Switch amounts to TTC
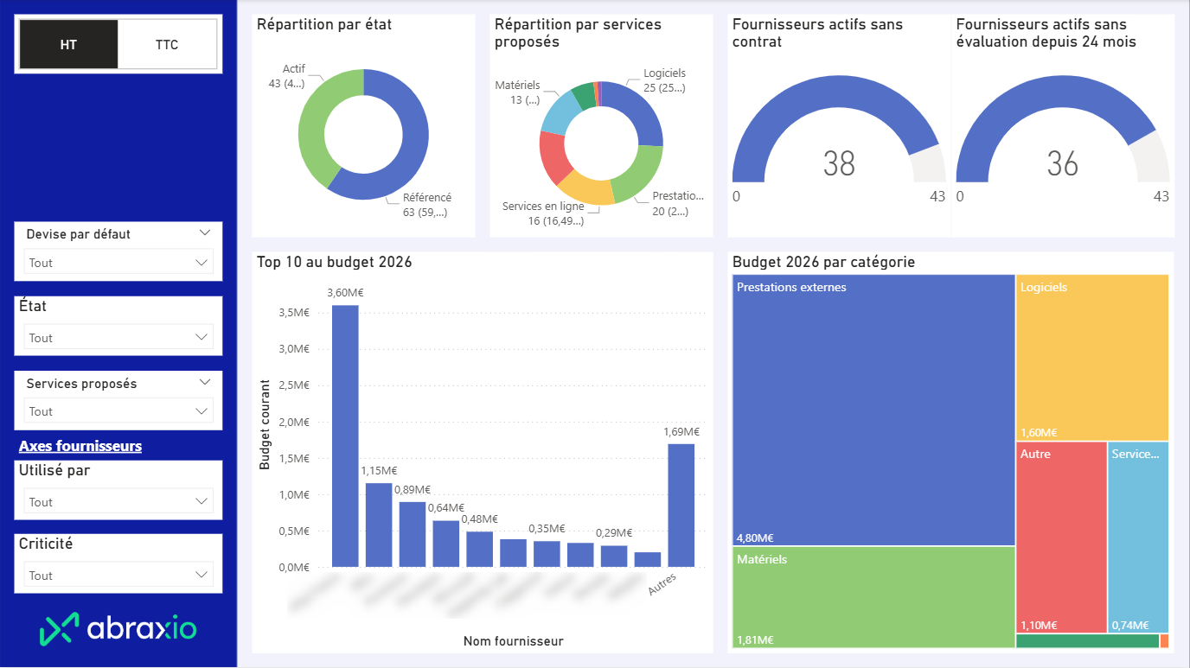 167,45
